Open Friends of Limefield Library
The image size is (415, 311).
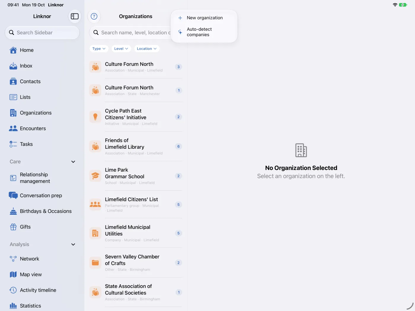click(x=136, y=146)
